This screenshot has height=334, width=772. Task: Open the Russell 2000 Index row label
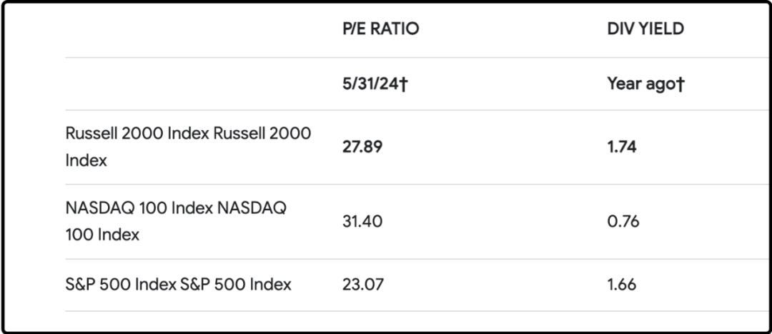click(x=188, y=147)
